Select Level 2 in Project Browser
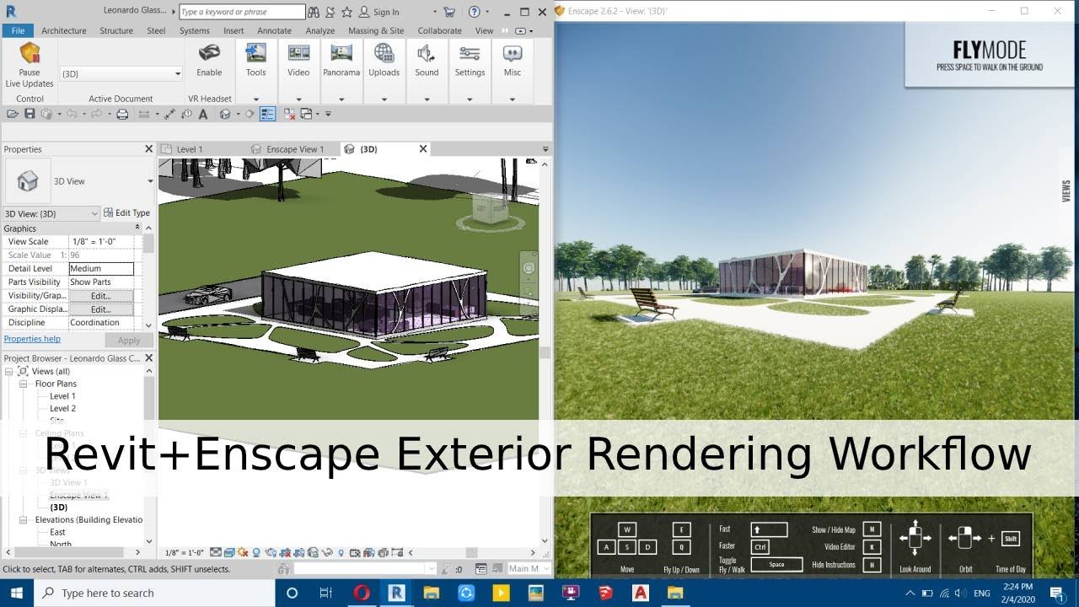Viewport: 1079px width, 607px height. click(x=62, y=409)
